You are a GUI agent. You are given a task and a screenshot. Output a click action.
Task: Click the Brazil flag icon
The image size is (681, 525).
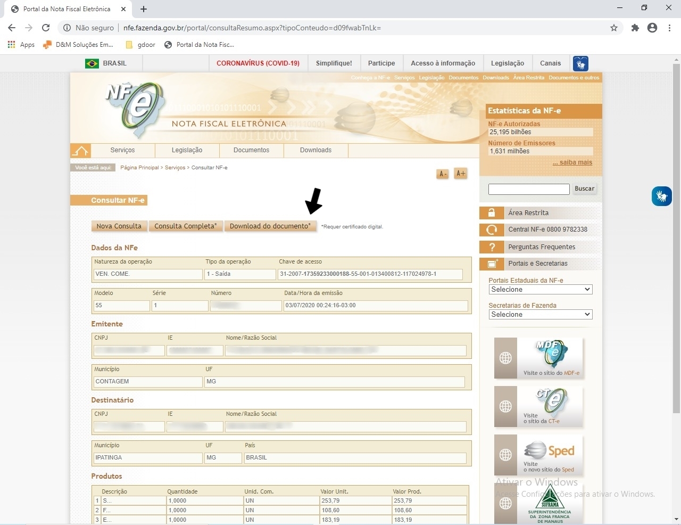(92, 63)
